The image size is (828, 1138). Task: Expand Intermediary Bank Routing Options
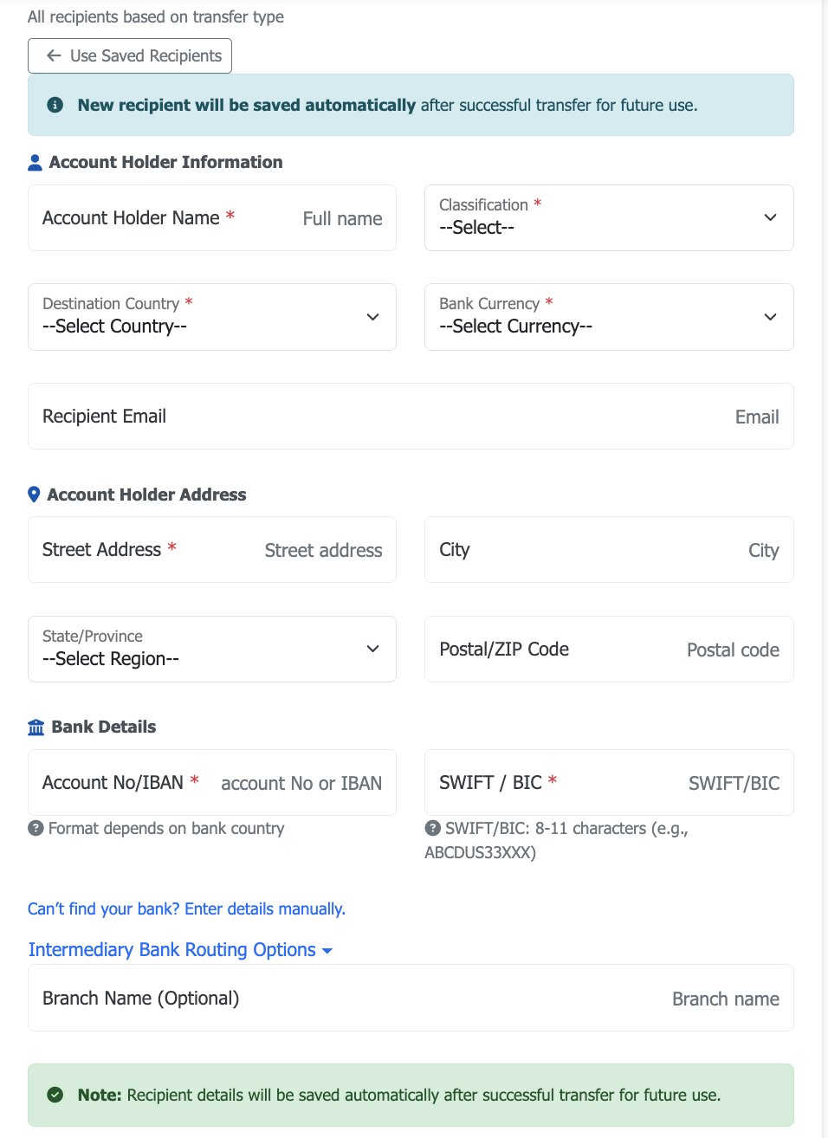click(x=180, y=950)
